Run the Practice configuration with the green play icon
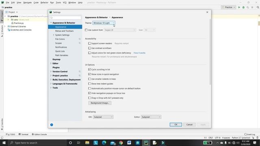Image resolution: width=260 pixels, height=146 pixels. 239,7
